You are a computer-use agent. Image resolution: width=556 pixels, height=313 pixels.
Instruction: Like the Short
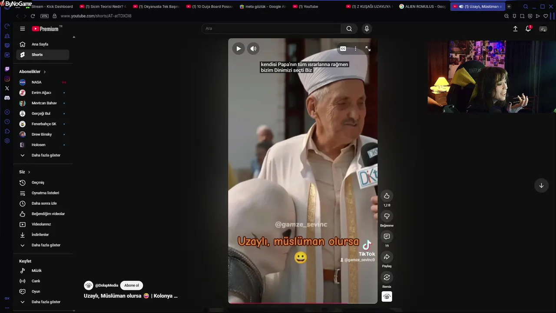tap(387, 196)
